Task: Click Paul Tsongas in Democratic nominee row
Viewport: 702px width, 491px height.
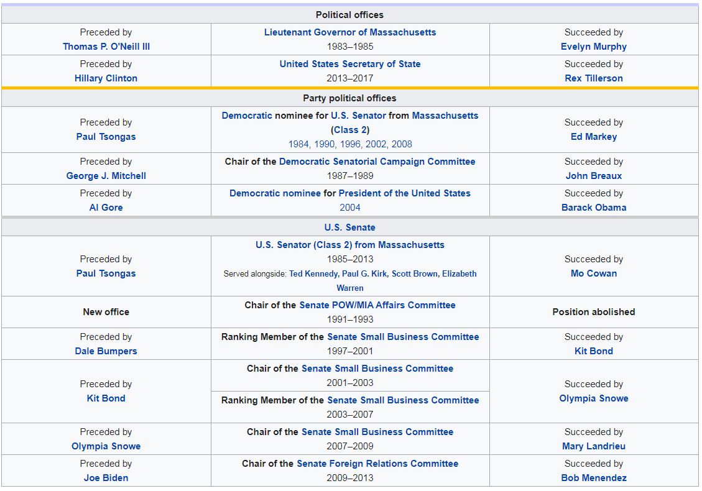Action: (x=106, y=137)
